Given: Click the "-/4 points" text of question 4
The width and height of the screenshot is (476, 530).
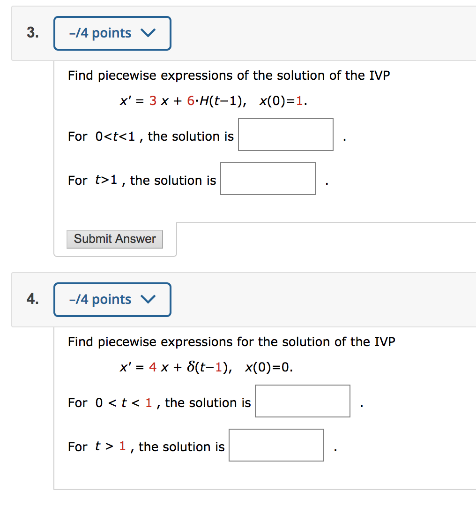Looking at the screenshot, I should pos(100,300).
